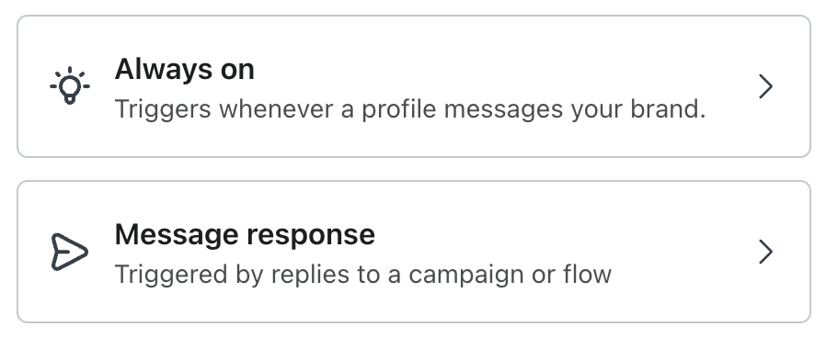Tap the bold 'Message response' title text

click(x=245, y=235)
